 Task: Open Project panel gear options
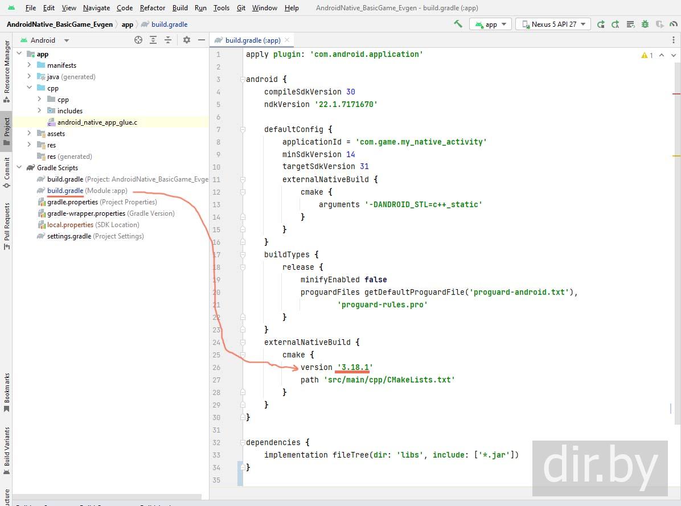tap(187, 40)
